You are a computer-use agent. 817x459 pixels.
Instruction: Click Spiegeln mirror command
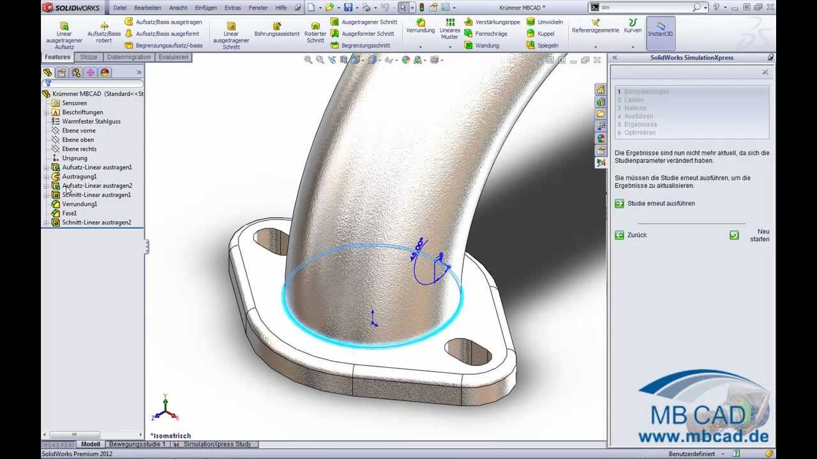(543, 46)
